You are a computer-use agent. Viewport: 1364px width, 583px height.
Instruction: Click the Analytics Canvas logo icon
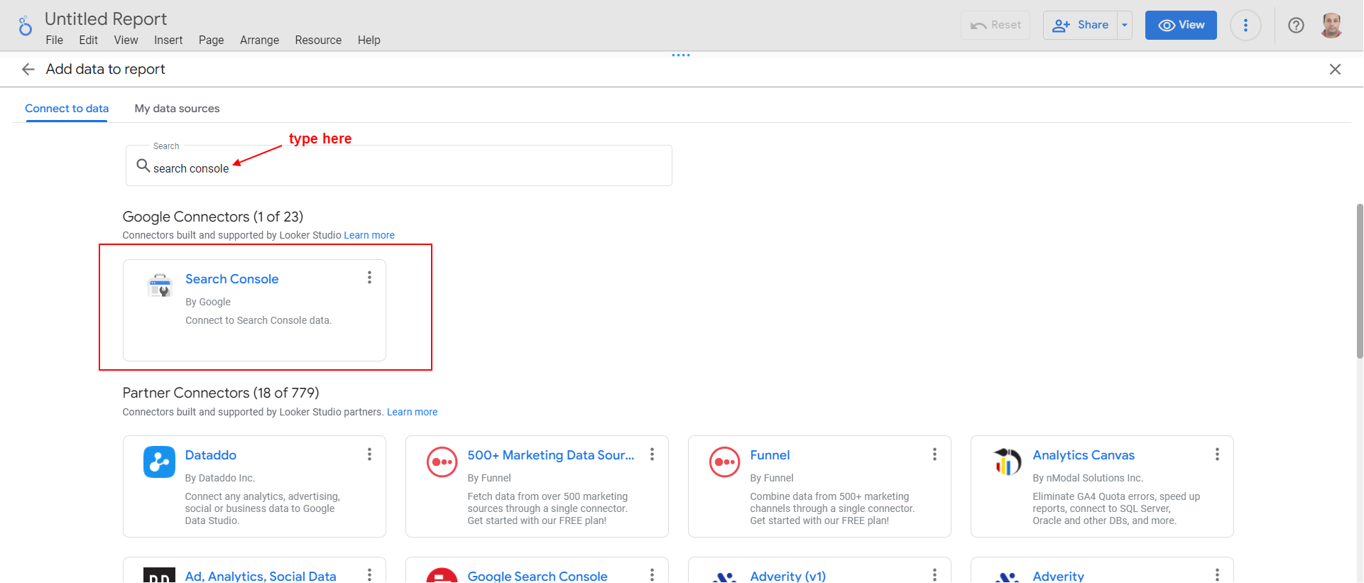coord(1007,462)
